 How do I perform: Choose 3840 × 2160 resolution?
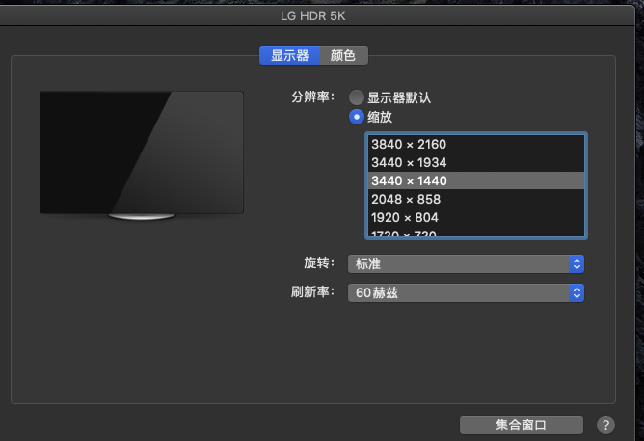pos(475,144)
